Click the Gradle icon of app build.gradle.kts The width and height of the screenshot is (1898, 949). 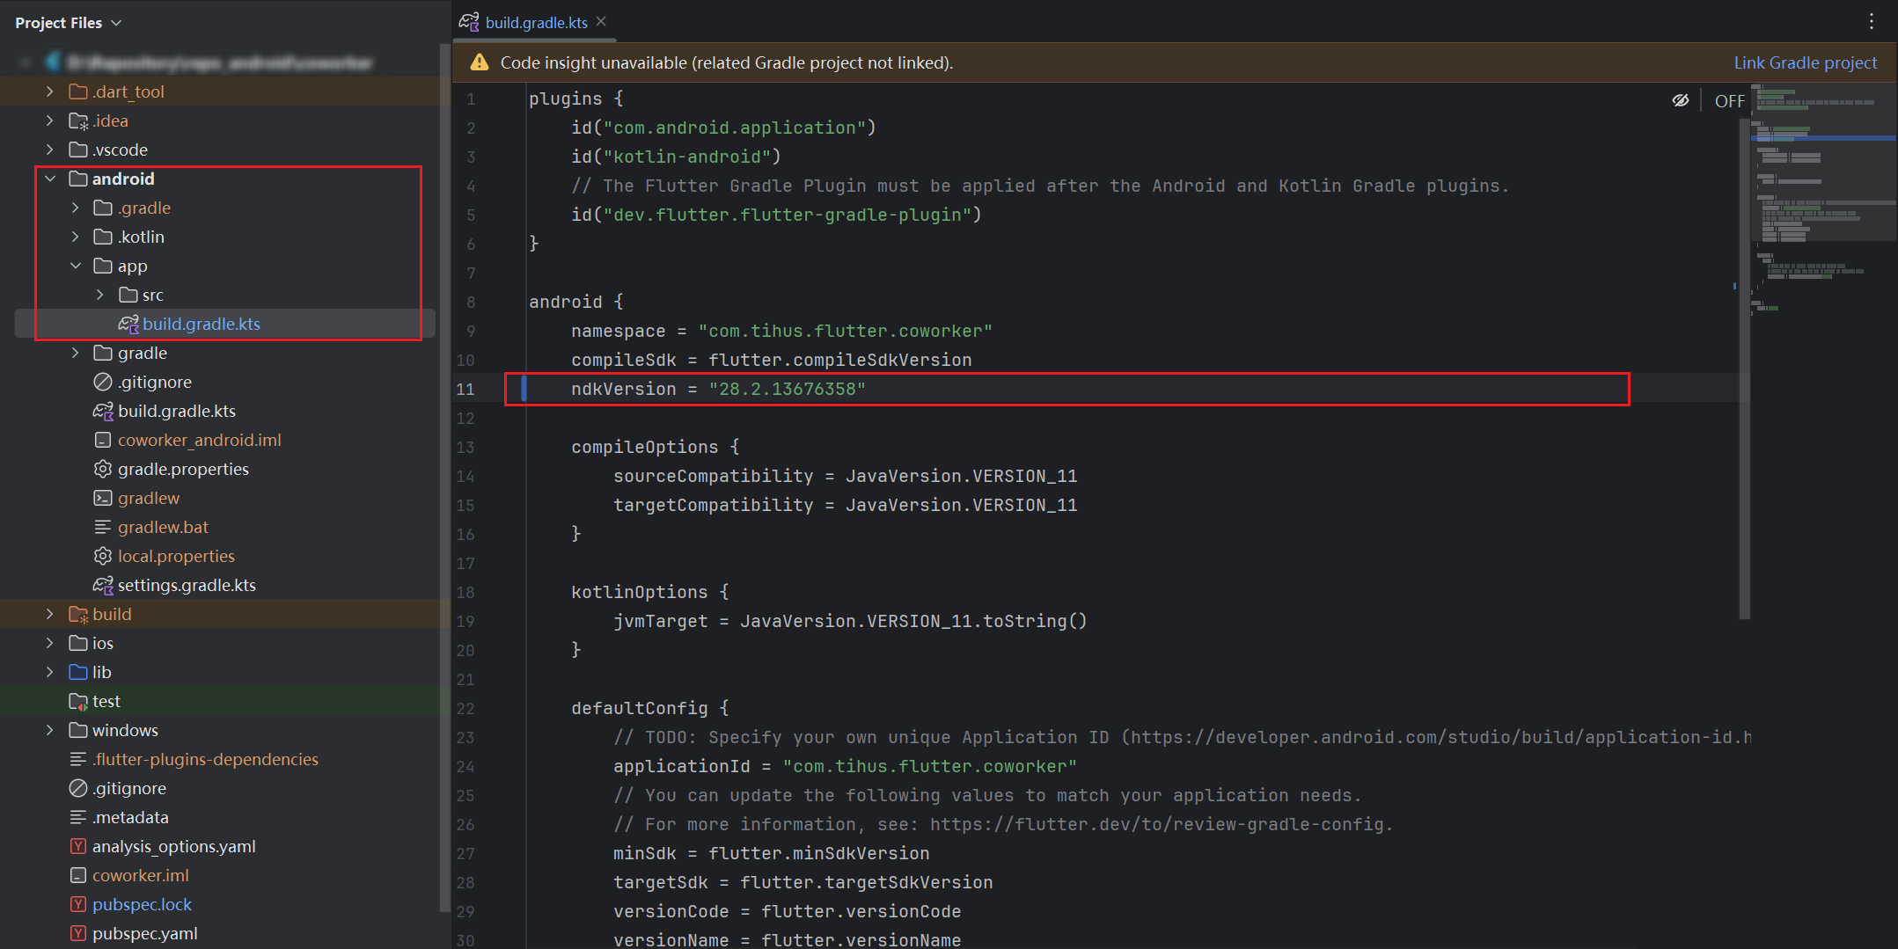click(x=128, y=324)
